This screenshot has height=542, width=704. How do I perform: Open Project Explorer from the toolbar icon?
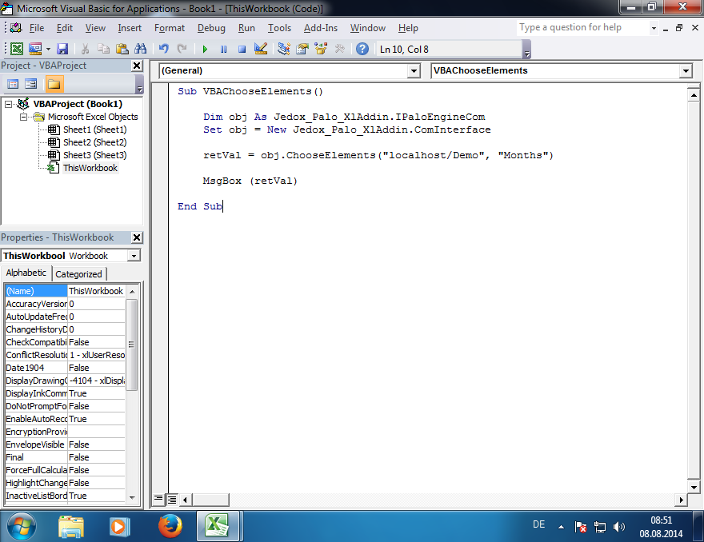click(284, 49)
